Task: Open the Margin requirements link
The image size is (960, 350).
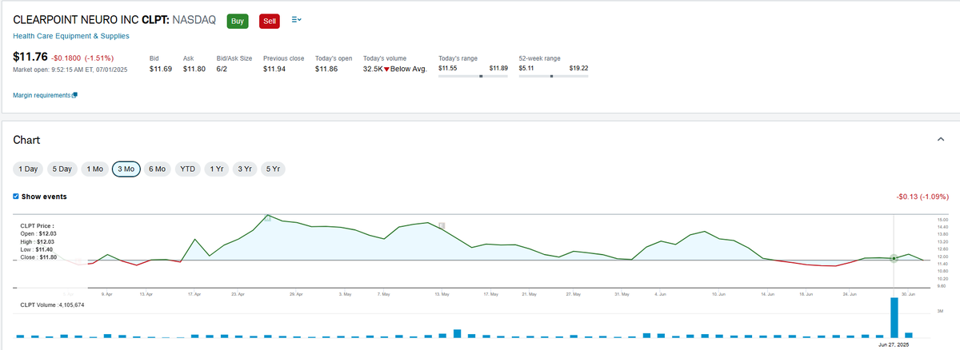Action: [x=42, y=95]
